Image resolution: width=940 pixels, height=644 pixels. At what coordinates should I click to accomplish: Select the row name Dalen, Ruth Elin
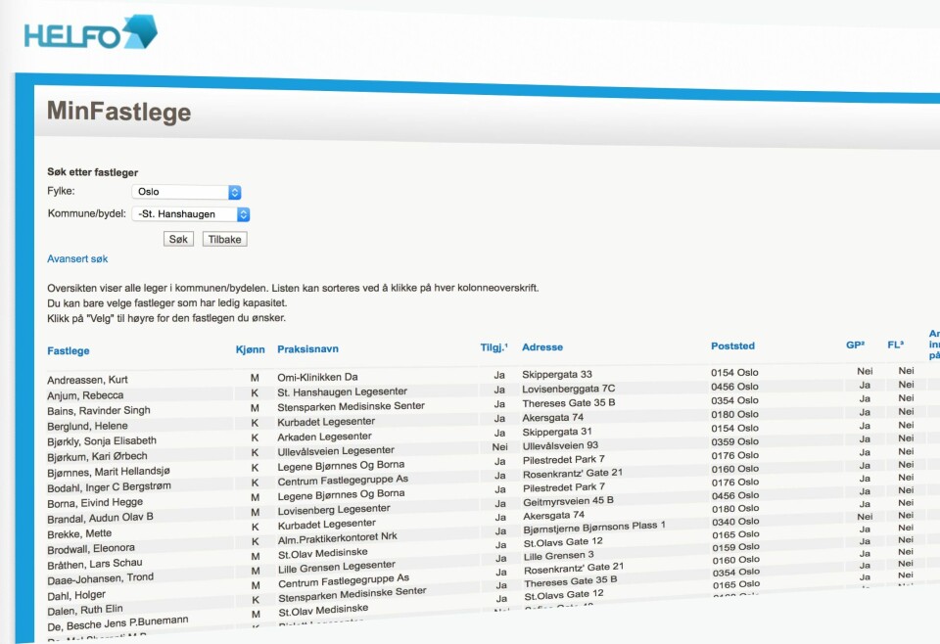tap(85, 611)
